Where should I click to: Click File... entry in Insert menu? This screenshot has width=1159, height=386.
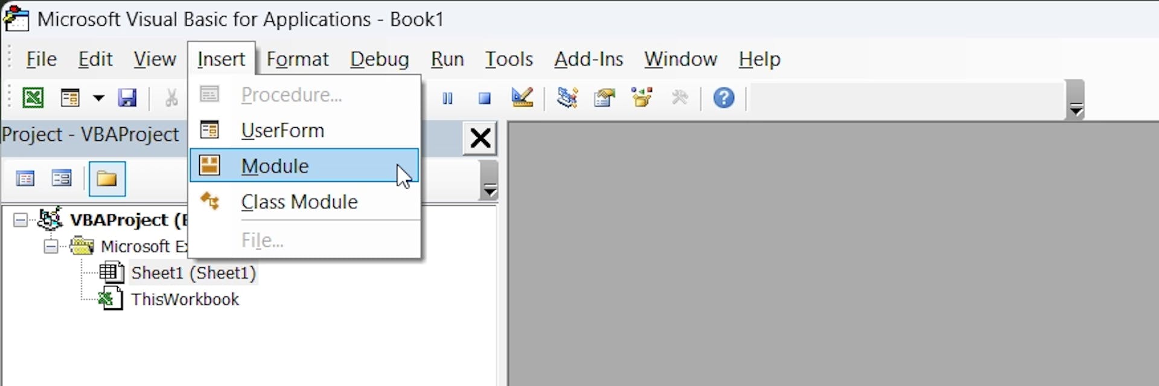304,240
